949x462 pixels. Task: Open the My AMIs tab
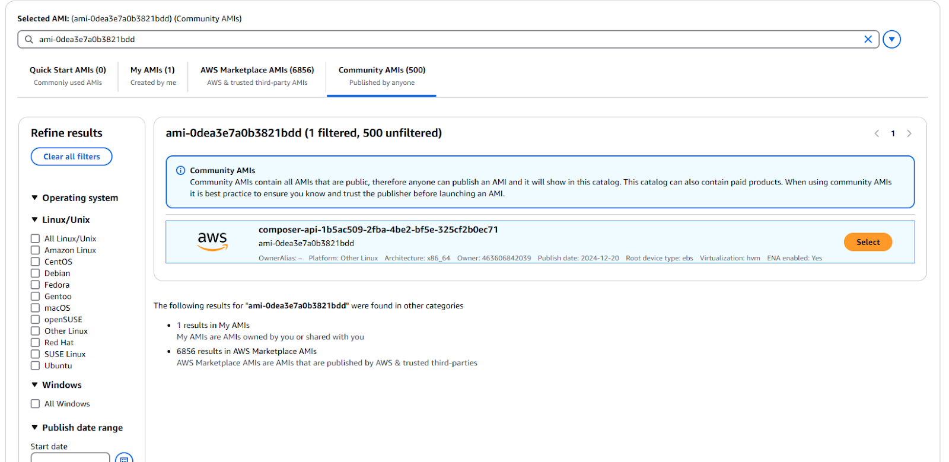pos(153,76)
